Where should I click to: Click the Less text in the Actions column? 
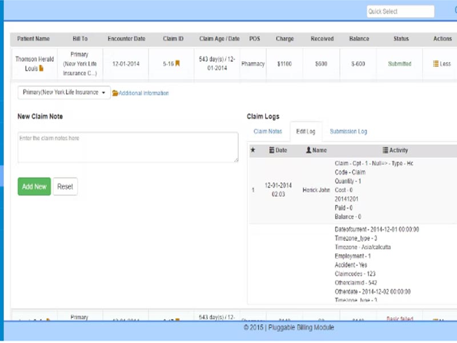[446, 63]
